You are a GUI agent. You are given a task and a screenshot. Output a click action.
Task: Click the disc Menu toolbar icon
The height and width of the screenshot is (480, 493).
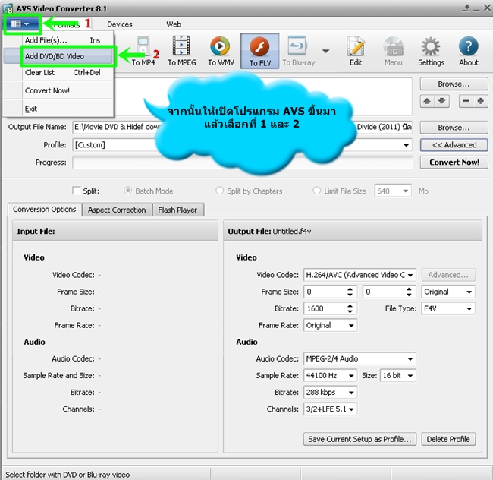tap(393, 51)
